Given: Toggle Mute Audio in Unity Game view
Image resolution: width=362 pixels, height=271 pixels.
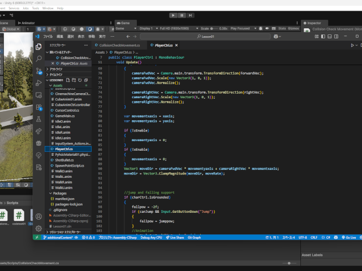Looking at the screenshot, I should point(267,28).
